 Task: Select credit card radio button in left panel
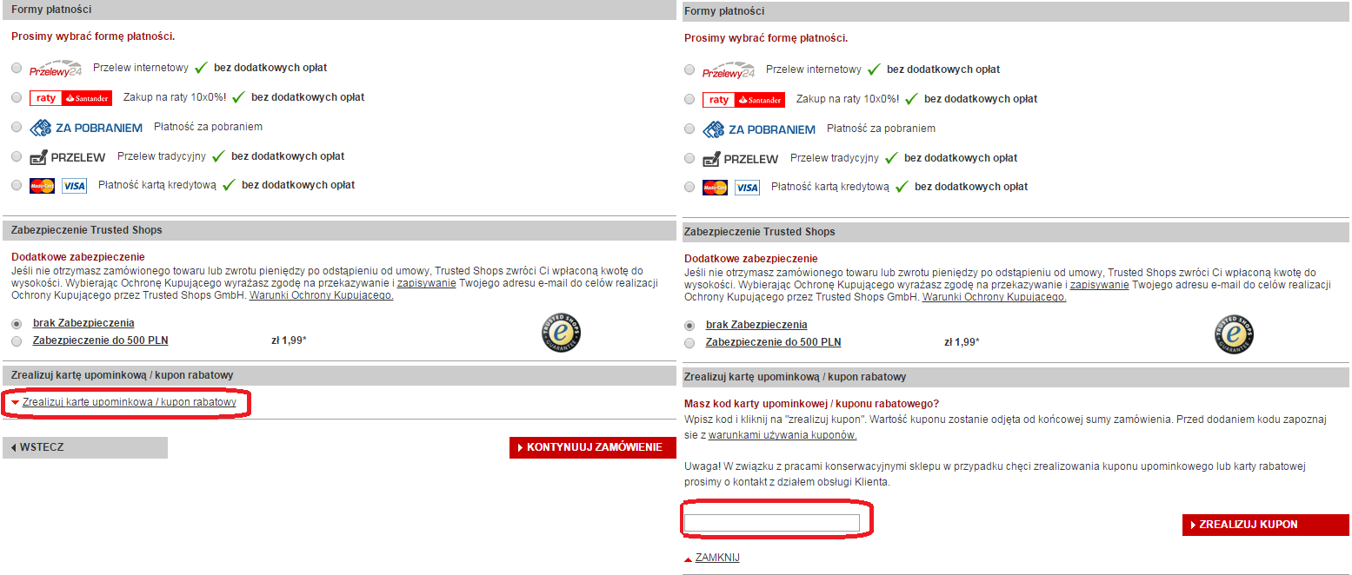click(x=17, y=185)
